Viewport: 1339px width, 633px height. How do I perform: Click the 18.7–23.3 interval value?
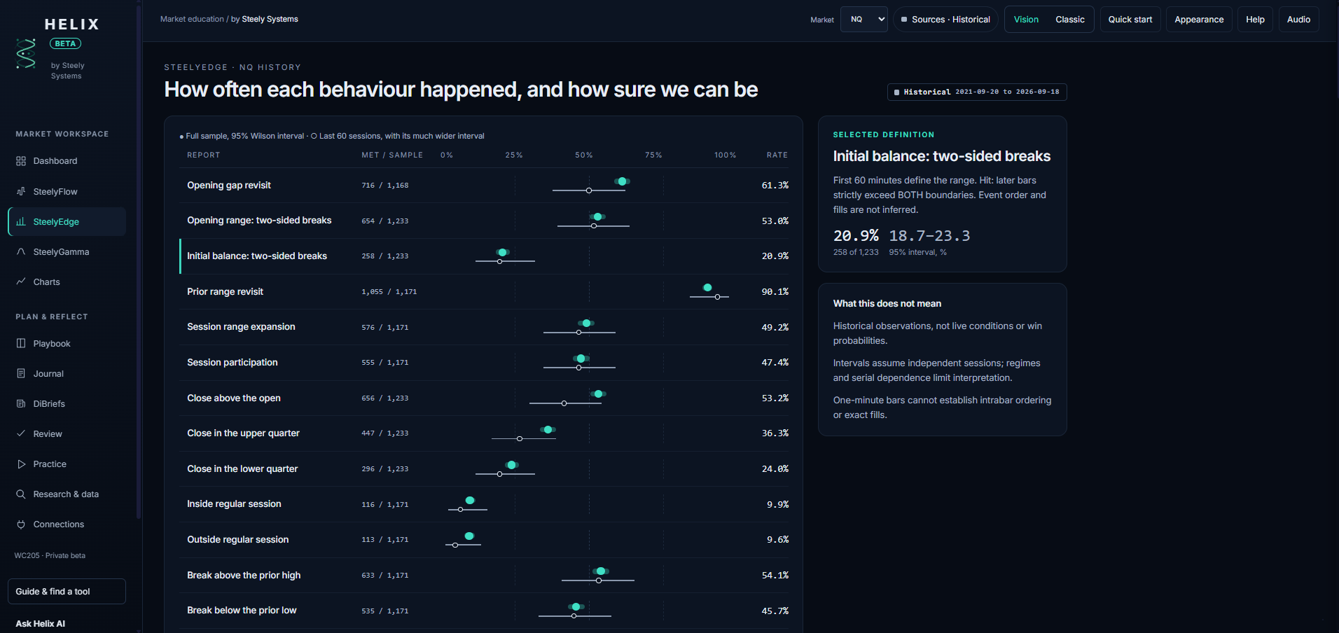pyautogui.click(x=929, y=236)
